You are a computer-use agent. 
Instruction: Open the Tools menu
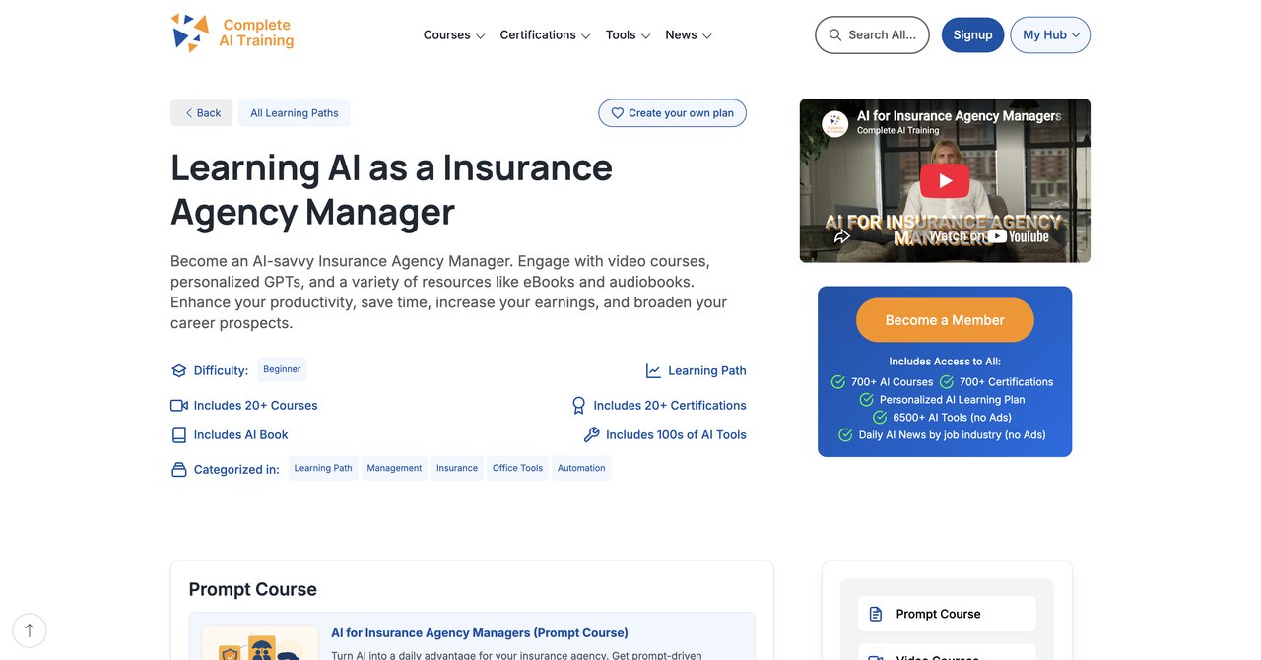point(628,34)
